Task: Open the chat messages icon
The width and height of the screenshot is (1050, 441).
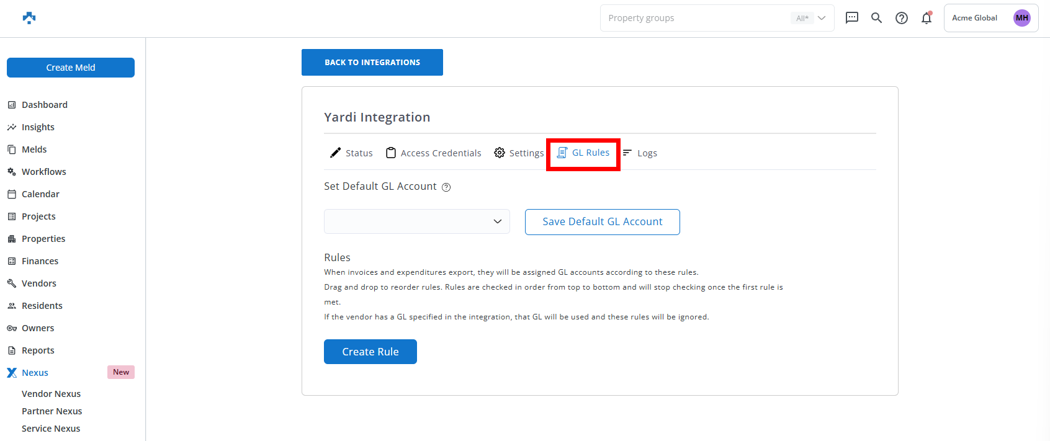Action: [x=852, y=18]
